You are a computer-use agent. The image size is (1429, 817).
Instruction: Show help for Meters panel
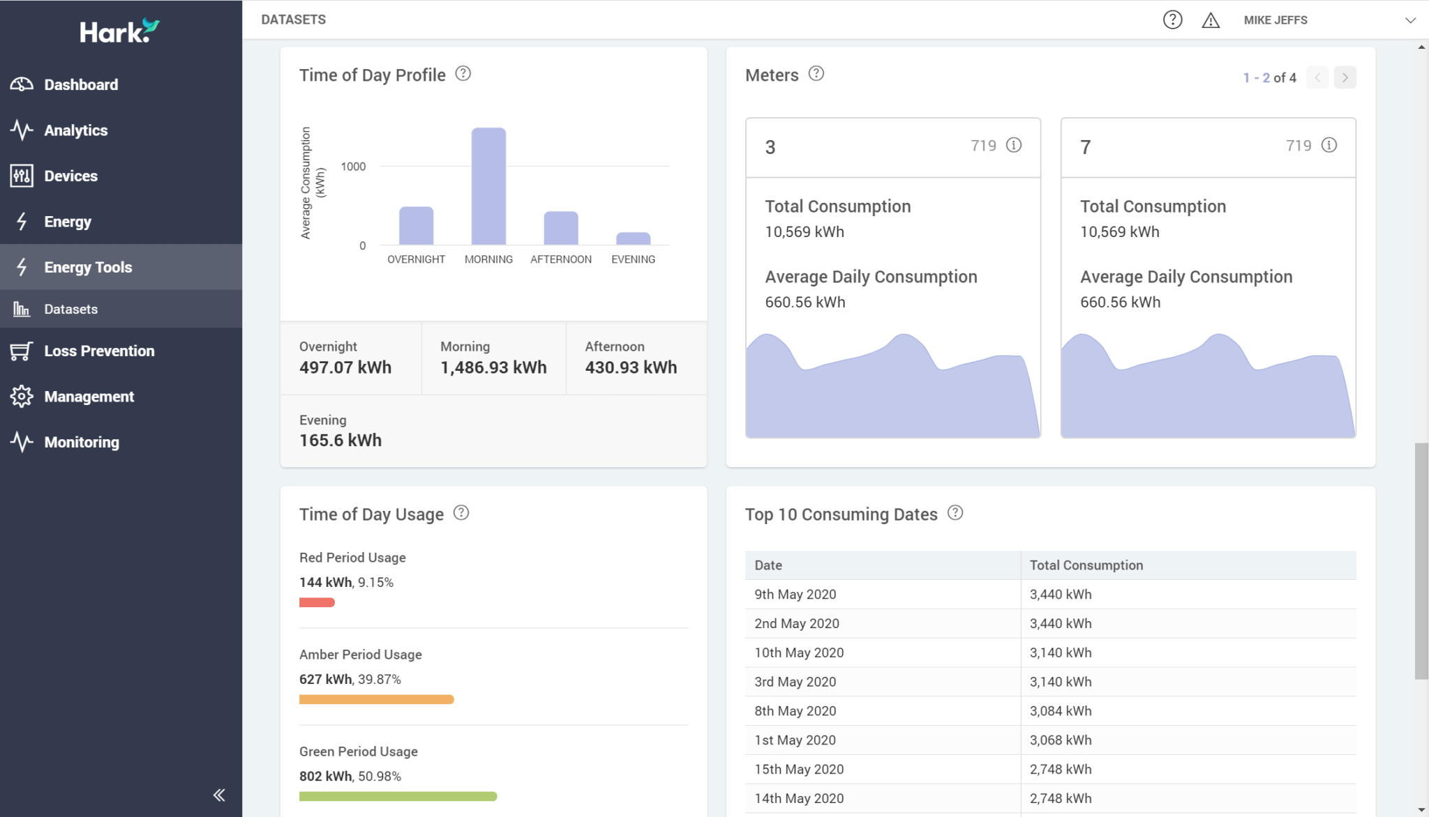(816, 74)
